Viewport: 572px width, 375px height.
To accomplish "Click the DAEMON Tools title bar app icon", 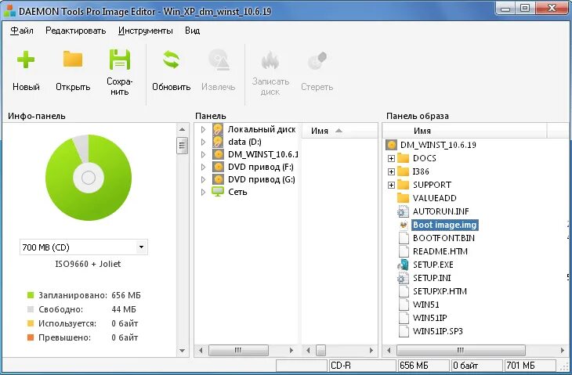I will click(9, 11).
